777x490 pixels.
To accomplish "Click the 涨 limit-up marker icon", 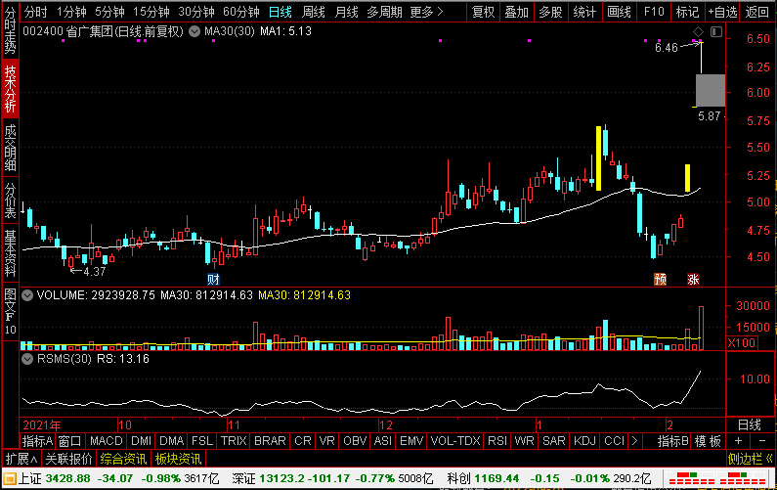I will pyautogui.click(x=693, y=279).
